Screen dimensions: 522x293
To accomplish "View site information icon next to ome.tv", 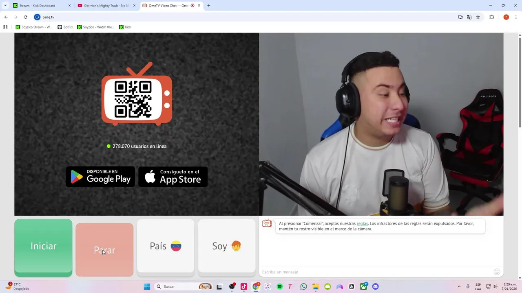I will [37, 17].
